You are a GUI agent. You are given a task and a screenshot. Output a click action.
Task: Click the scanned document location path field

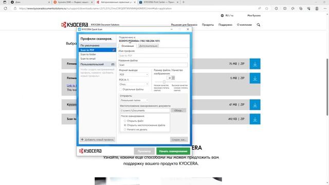coord(144,110)
